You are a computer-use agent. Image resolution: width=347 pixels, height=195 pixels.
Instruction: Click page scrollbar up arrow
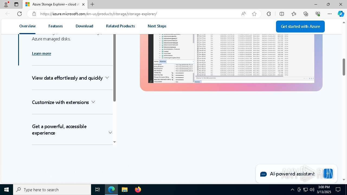344,22
